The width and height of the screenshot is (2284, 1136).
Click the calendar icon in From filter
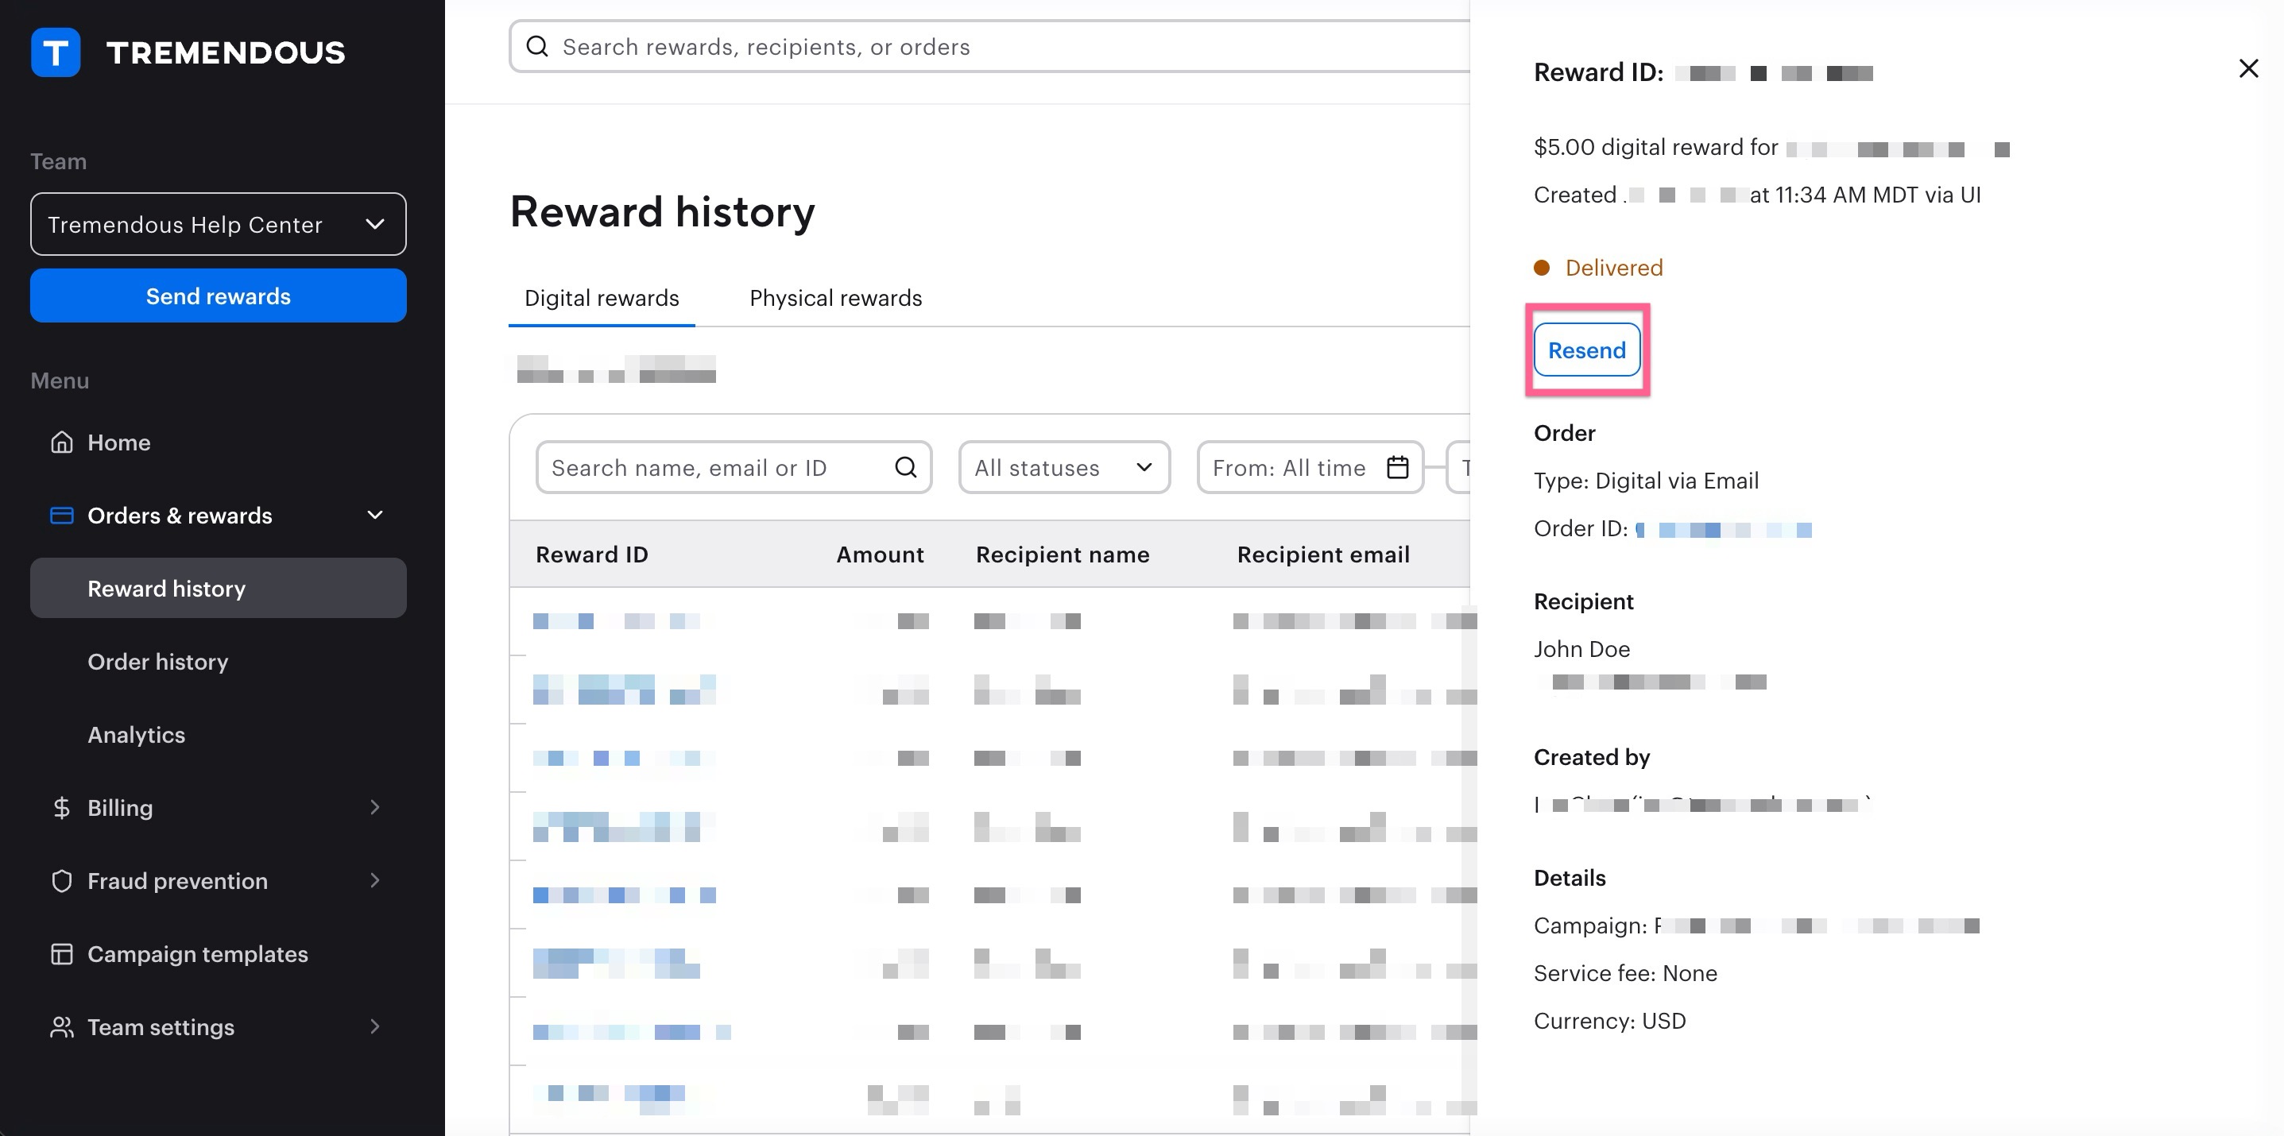point(1397,467)
